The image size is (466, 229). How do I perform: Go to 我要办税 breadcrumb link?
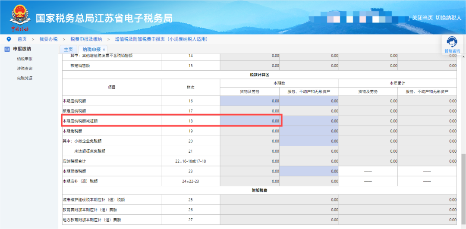coord(48,39)
